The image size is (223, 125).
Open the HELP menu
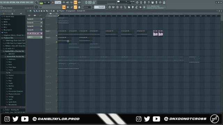coord(32,2)
